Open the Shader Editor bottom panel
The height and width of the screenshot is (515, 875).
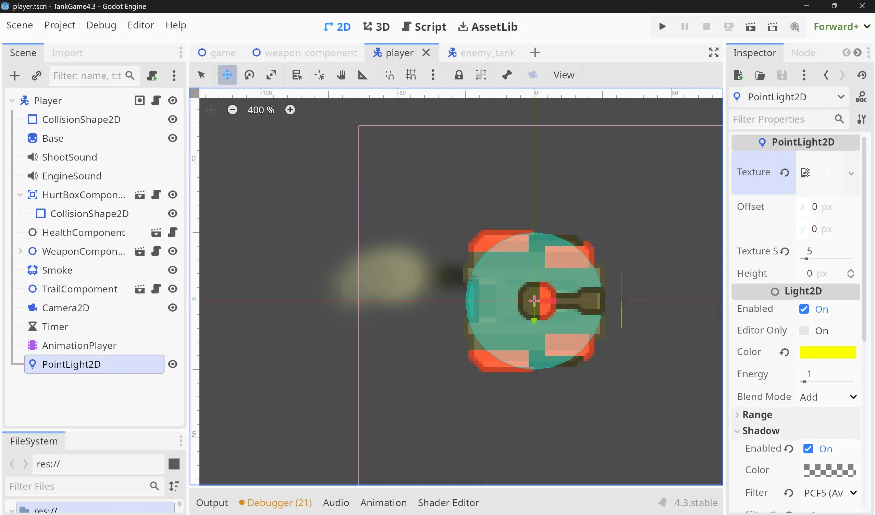click(448, 503)
